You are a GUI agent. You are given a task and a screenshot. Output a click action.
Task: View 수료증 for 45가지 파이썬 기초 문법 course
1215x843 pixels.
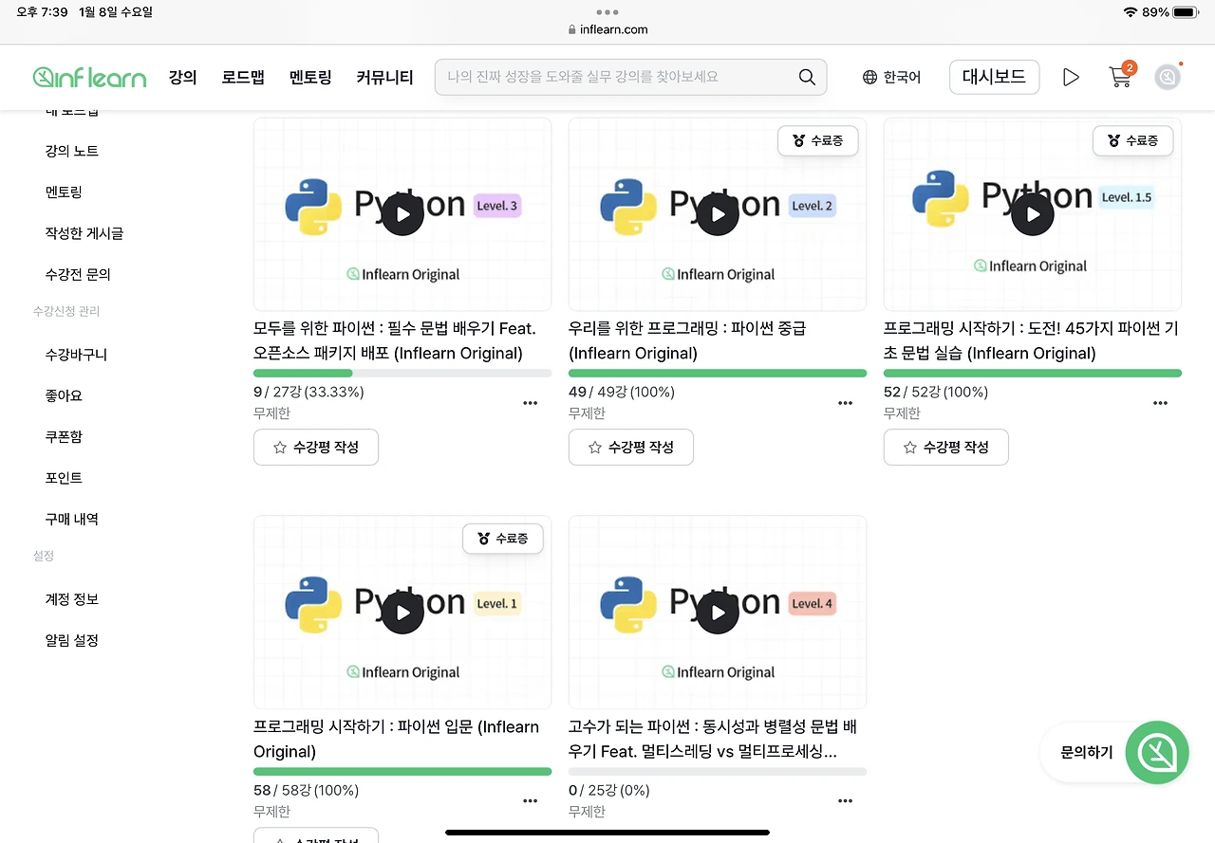1132,140
